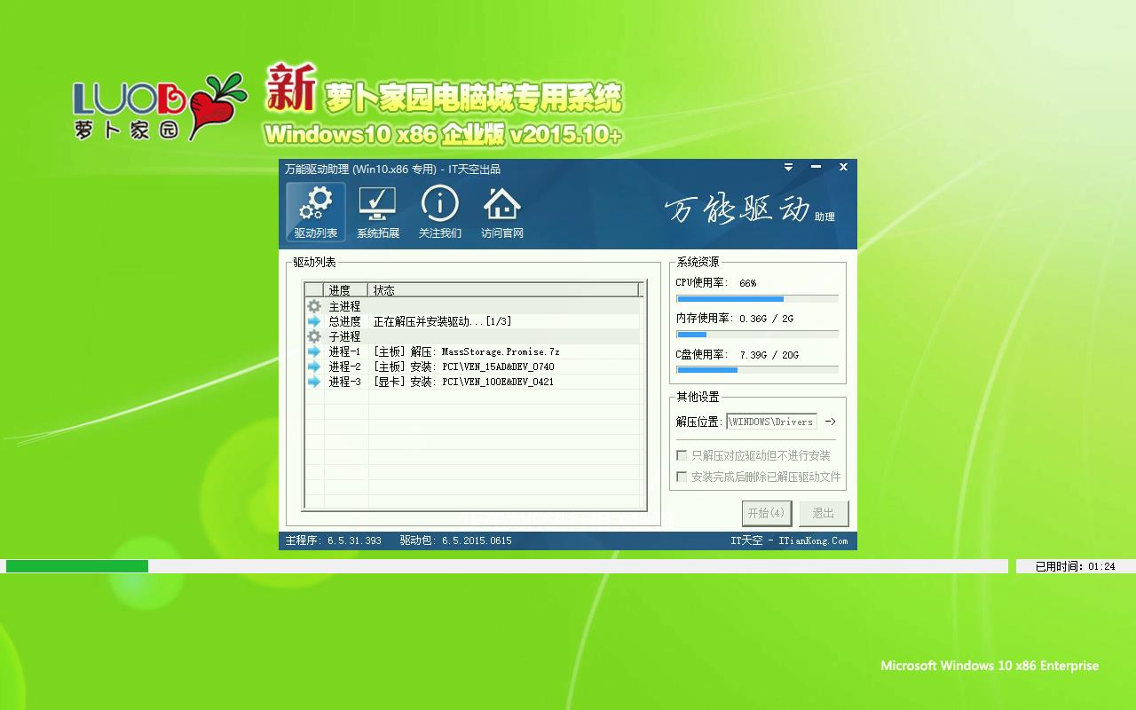Click the C drive 7.39G / 20G value
Image resolution: width=1136 pixels, height=710 pixels.
(x=769, y=354)
